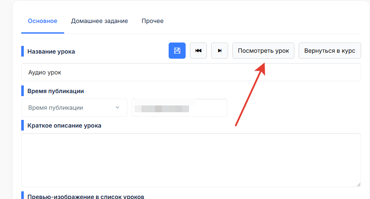This screenshot has width=370, height=199.
Task: Click the blurred publication date field
Action: (x=179, y=108)
